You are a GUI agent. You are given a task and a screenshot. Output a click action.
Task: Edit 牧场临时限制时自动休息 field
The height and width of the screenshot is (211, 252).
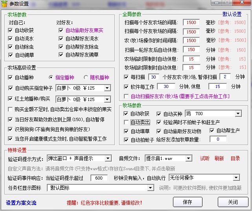191,68
